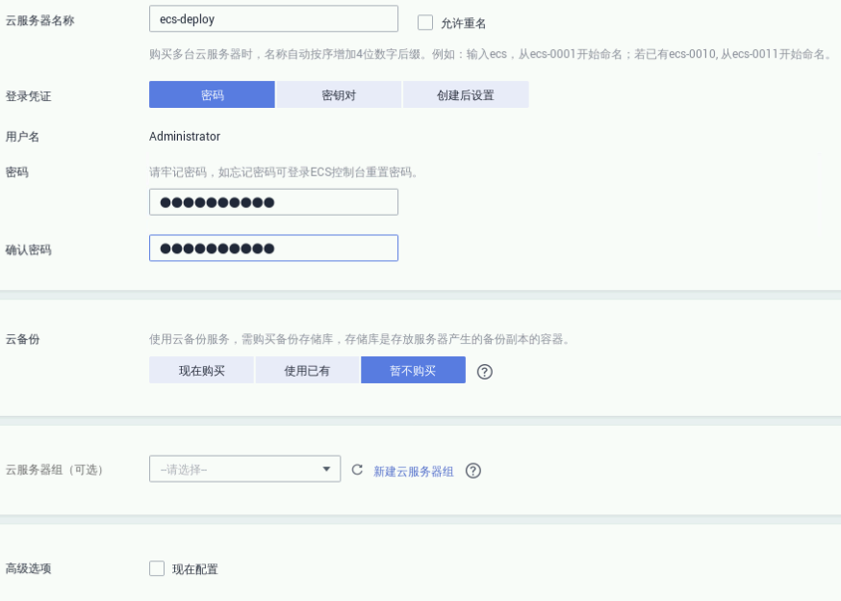Select 使用已有 cloud backup option
841x601 pixels.
coord(307,370)
